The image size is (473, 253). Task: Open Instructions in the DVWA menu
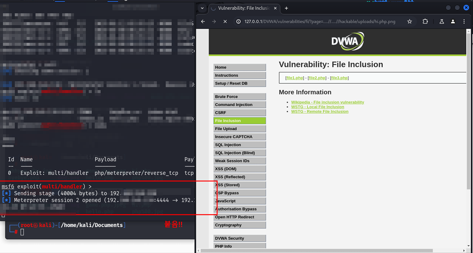coord(240,75)
